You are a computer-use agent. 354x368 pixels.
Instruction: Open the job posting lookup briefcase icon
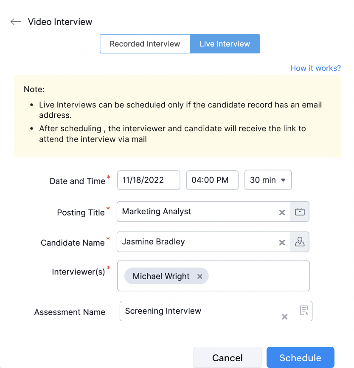pos(300,212)
